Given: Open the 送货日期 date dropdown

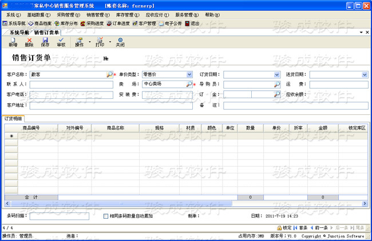Looking at the screenshot, I should 365,75.
